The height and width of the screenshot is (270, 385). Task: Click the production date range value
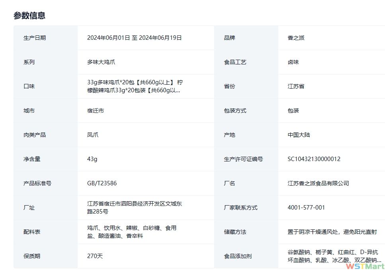click(x=134, y=38)
